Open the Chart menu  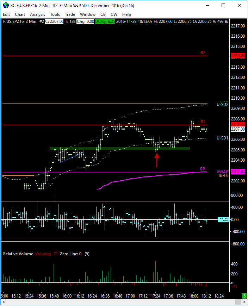tap(20, 14)
